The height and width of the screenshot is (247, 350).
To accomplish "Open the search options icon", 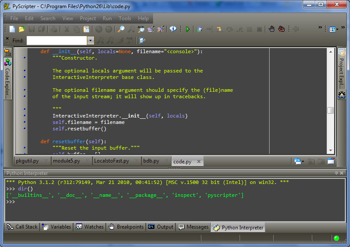I will (142, 40).
